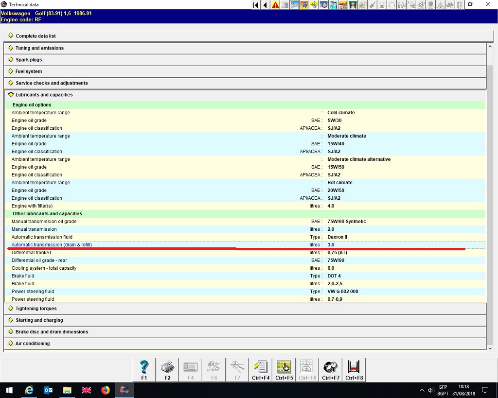The width and height of the screenshot is (498, 398).
Task: Click the Ctrl+F7 tyre and gauge button
Action: click(x=331, y=370)
